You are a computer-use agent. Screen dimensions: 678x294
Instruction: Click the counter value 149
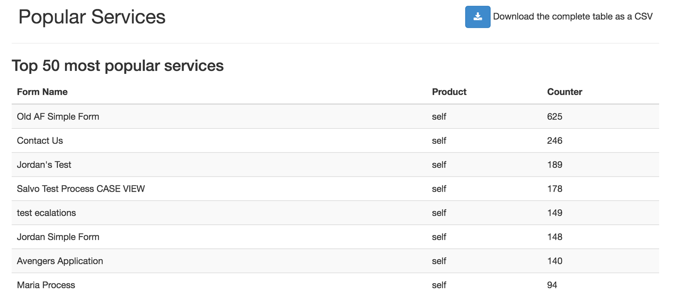pos(555,213)
